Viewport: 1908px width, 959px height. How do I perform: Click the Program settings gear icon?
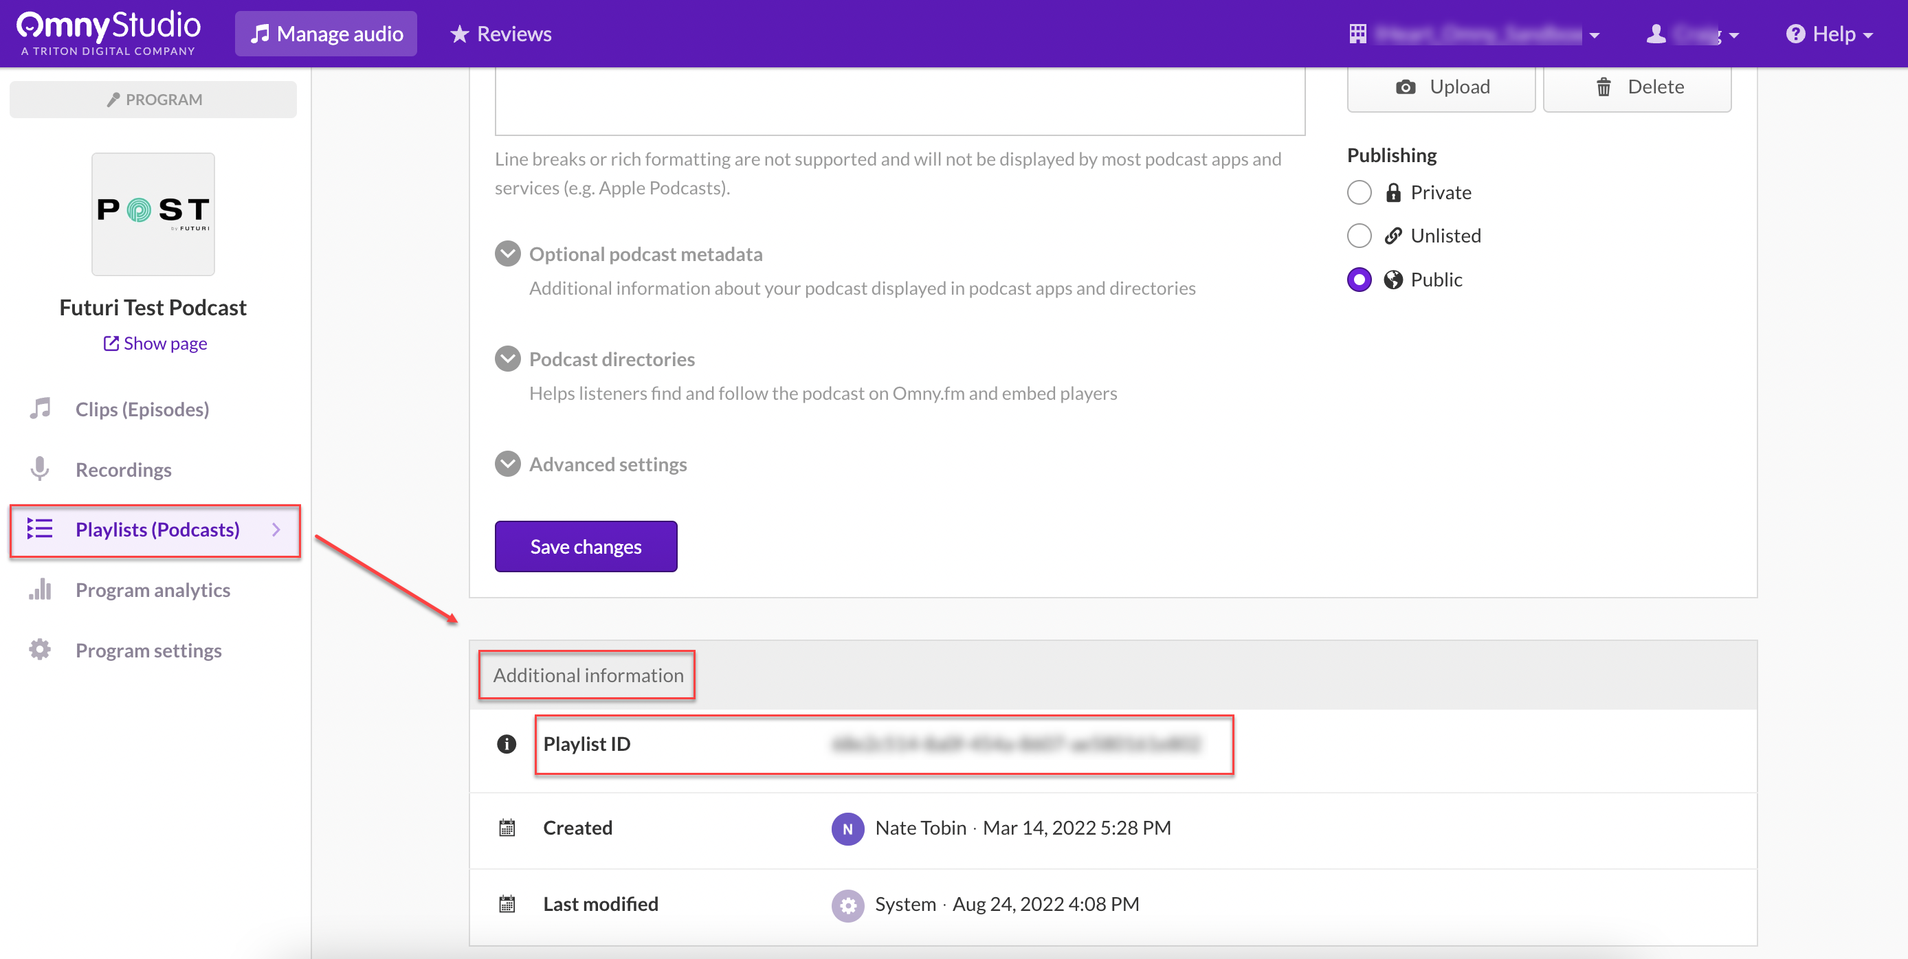click(x=40, y=650)
